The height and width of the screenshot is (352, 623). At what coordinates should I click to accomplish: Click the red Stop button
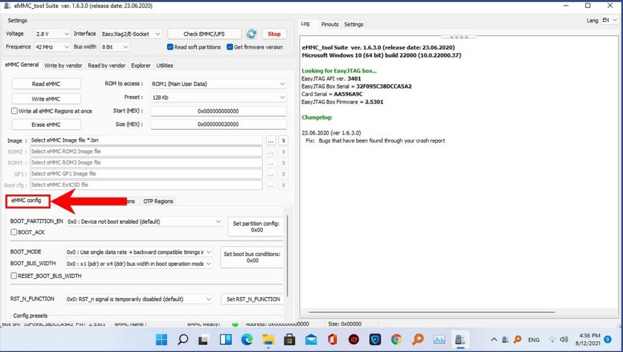tap(274, 34)
